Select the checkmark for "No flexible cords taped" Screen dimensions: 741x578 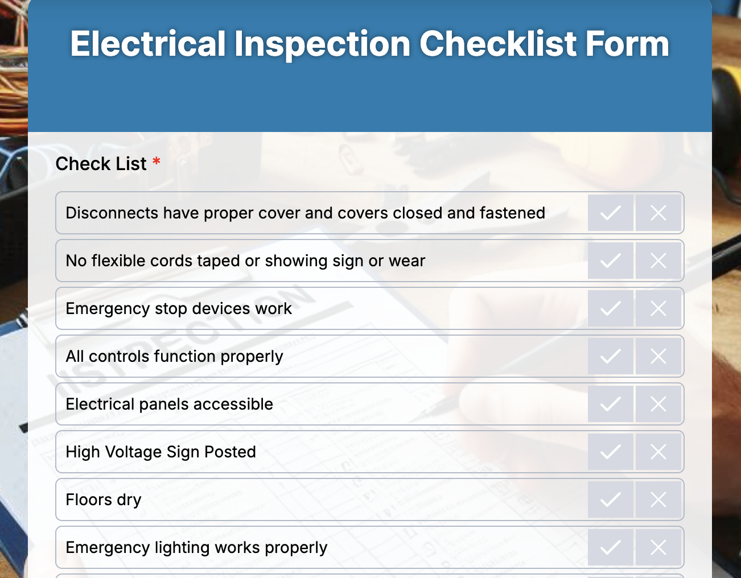coord(610,261)
